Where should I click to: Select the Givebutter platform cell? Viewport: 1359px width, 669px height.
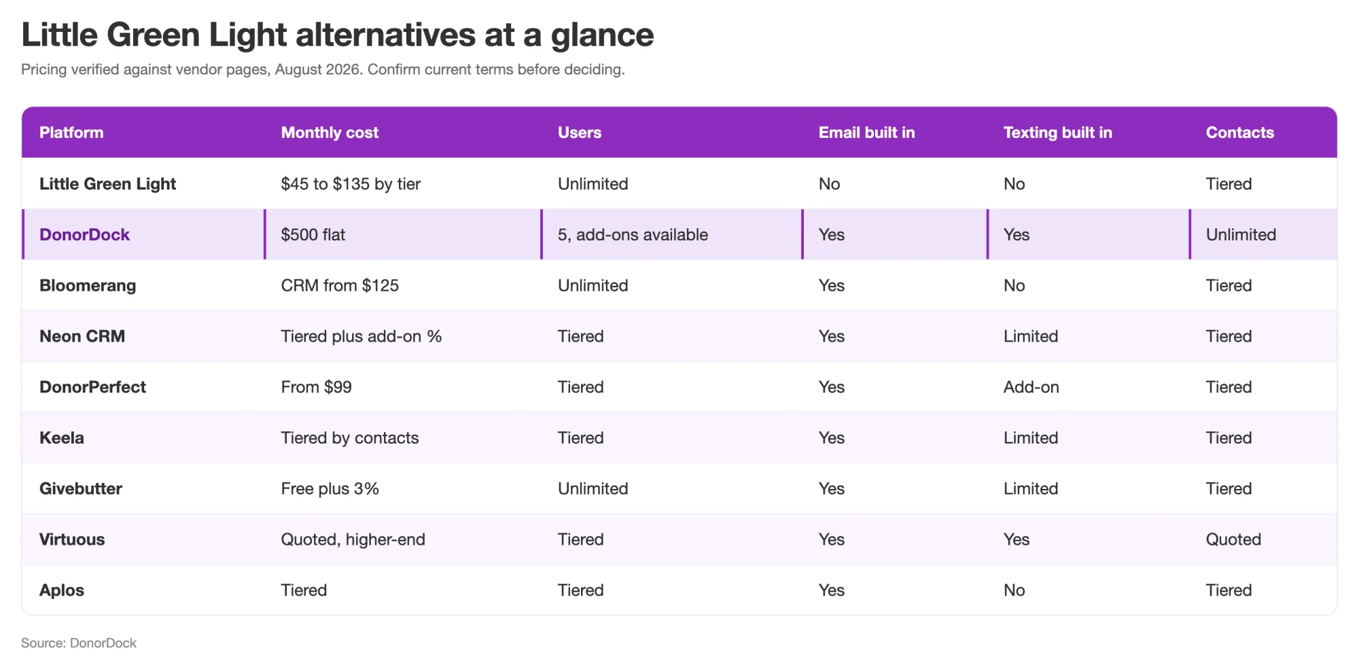click(x=81, y=488)
